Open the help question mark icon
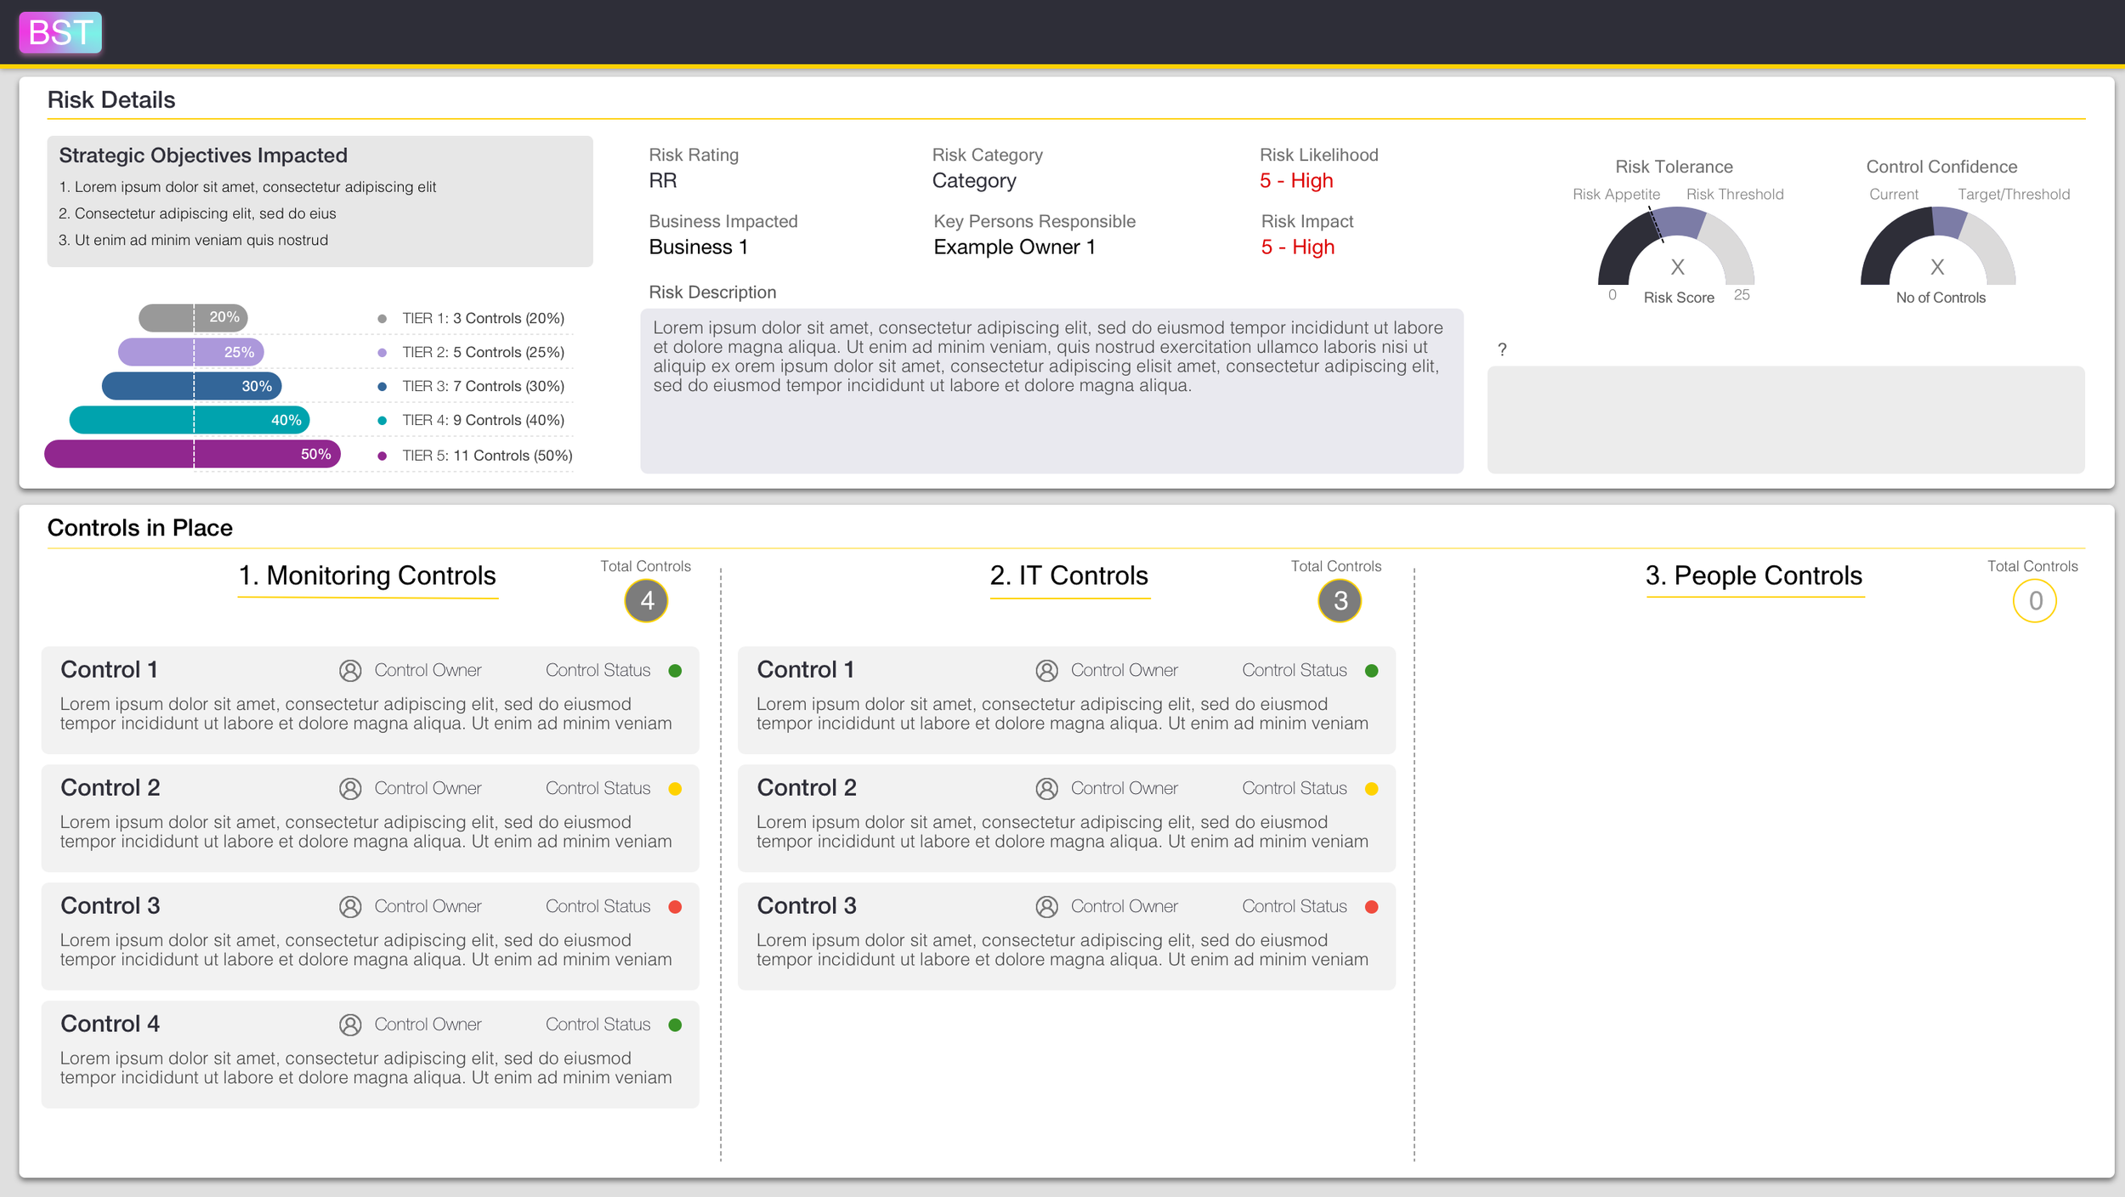The image size is (2125, 1197). pos(1503,349)
